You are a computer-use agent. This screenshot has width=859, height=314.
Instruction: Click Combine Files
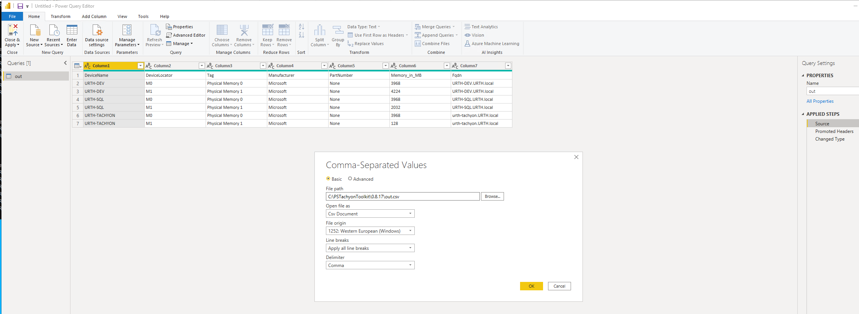(x=432, y=44)
